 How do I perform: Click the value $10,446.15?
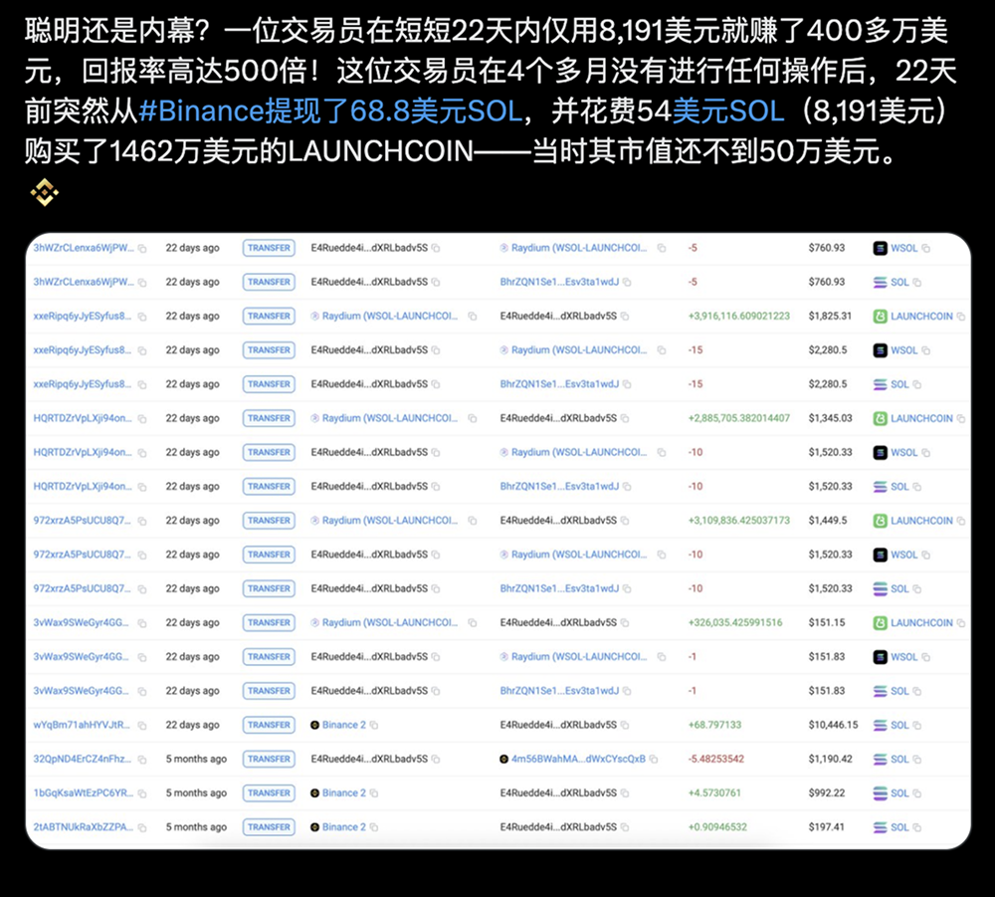point(833,725)
